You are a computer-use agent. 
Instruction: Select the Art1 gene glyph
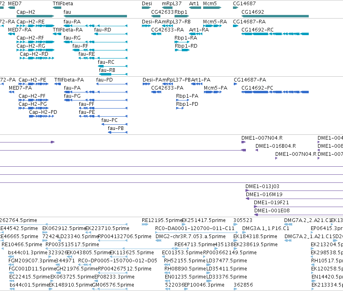pyautogui.click(x=195, y=8)
